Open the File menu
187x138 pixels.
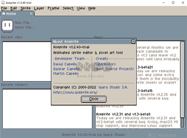click(x=4, y=8)
